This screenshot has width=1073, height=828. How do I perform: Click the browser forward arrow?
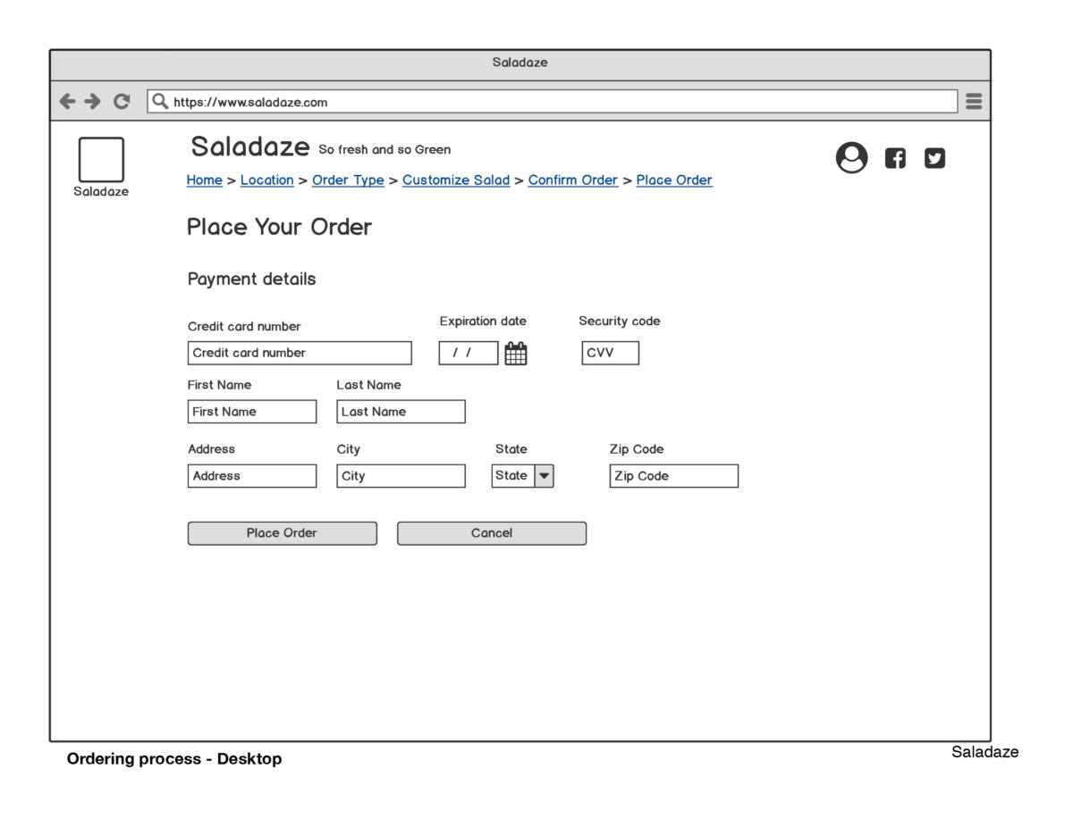[93, 102]
